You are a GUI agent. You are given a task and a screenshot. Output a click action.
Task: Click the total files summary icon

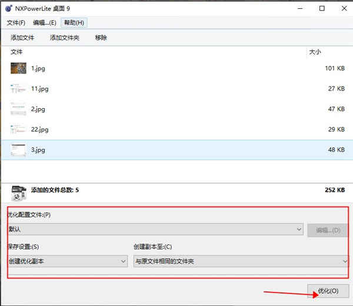[x=19, y=193]
